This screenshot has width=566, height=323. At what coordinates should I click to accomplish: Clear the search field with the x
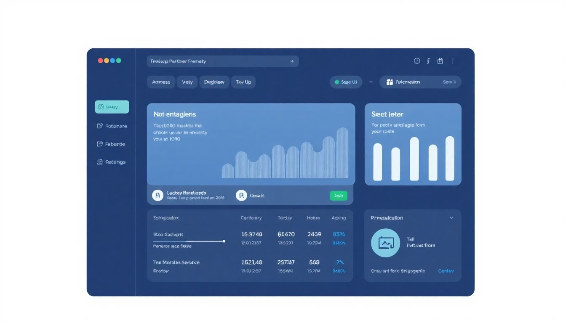[292, 61]
